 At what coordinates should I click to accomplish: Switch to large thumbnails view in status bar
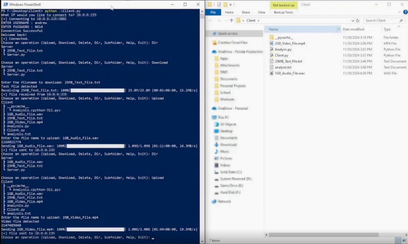[x=404, y=240]
